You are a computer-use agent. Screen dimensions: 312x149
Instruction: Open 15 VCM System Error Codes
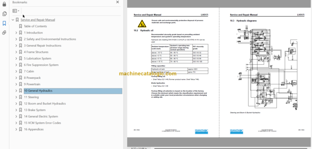click(42, 123)
